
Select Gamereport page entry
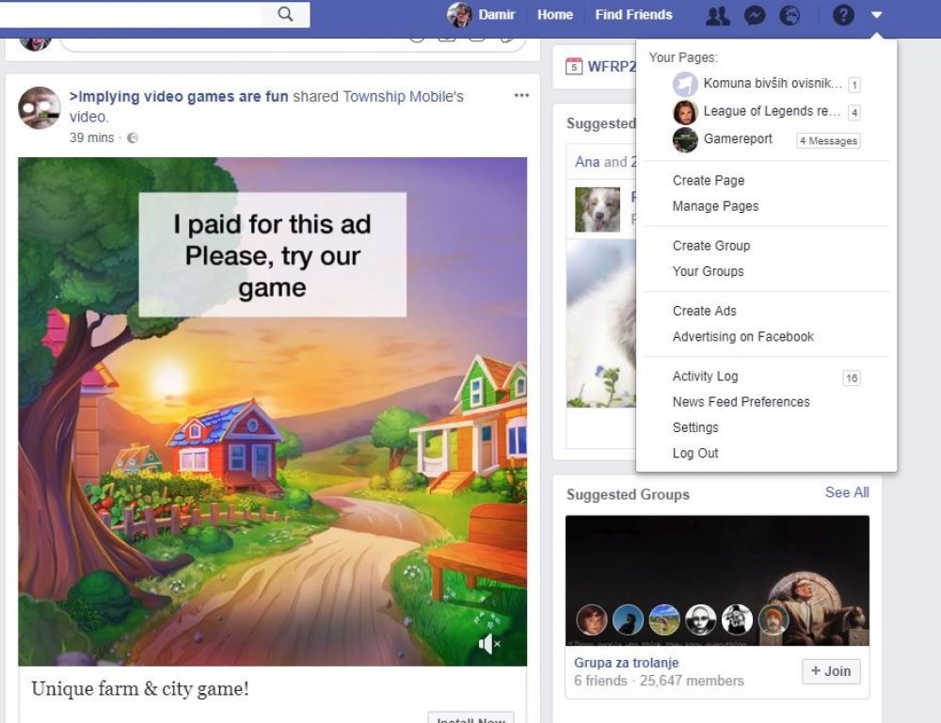[x=766, y=139]
